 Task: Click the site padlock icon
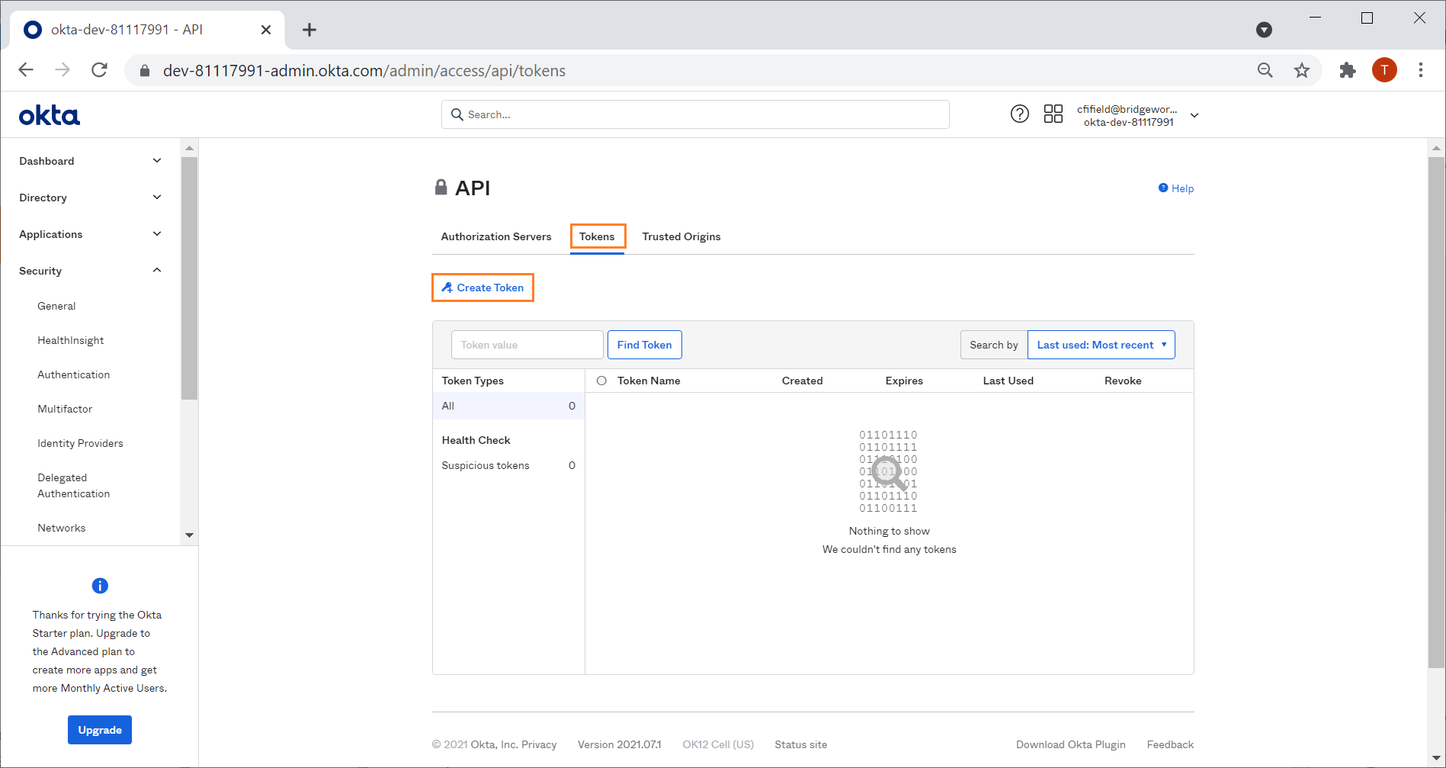[x=145, y=71]
